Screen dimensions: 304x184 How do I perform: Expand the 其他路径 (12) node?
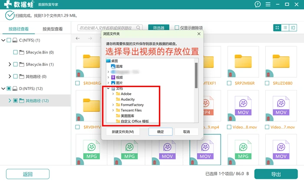pos(10,100)
